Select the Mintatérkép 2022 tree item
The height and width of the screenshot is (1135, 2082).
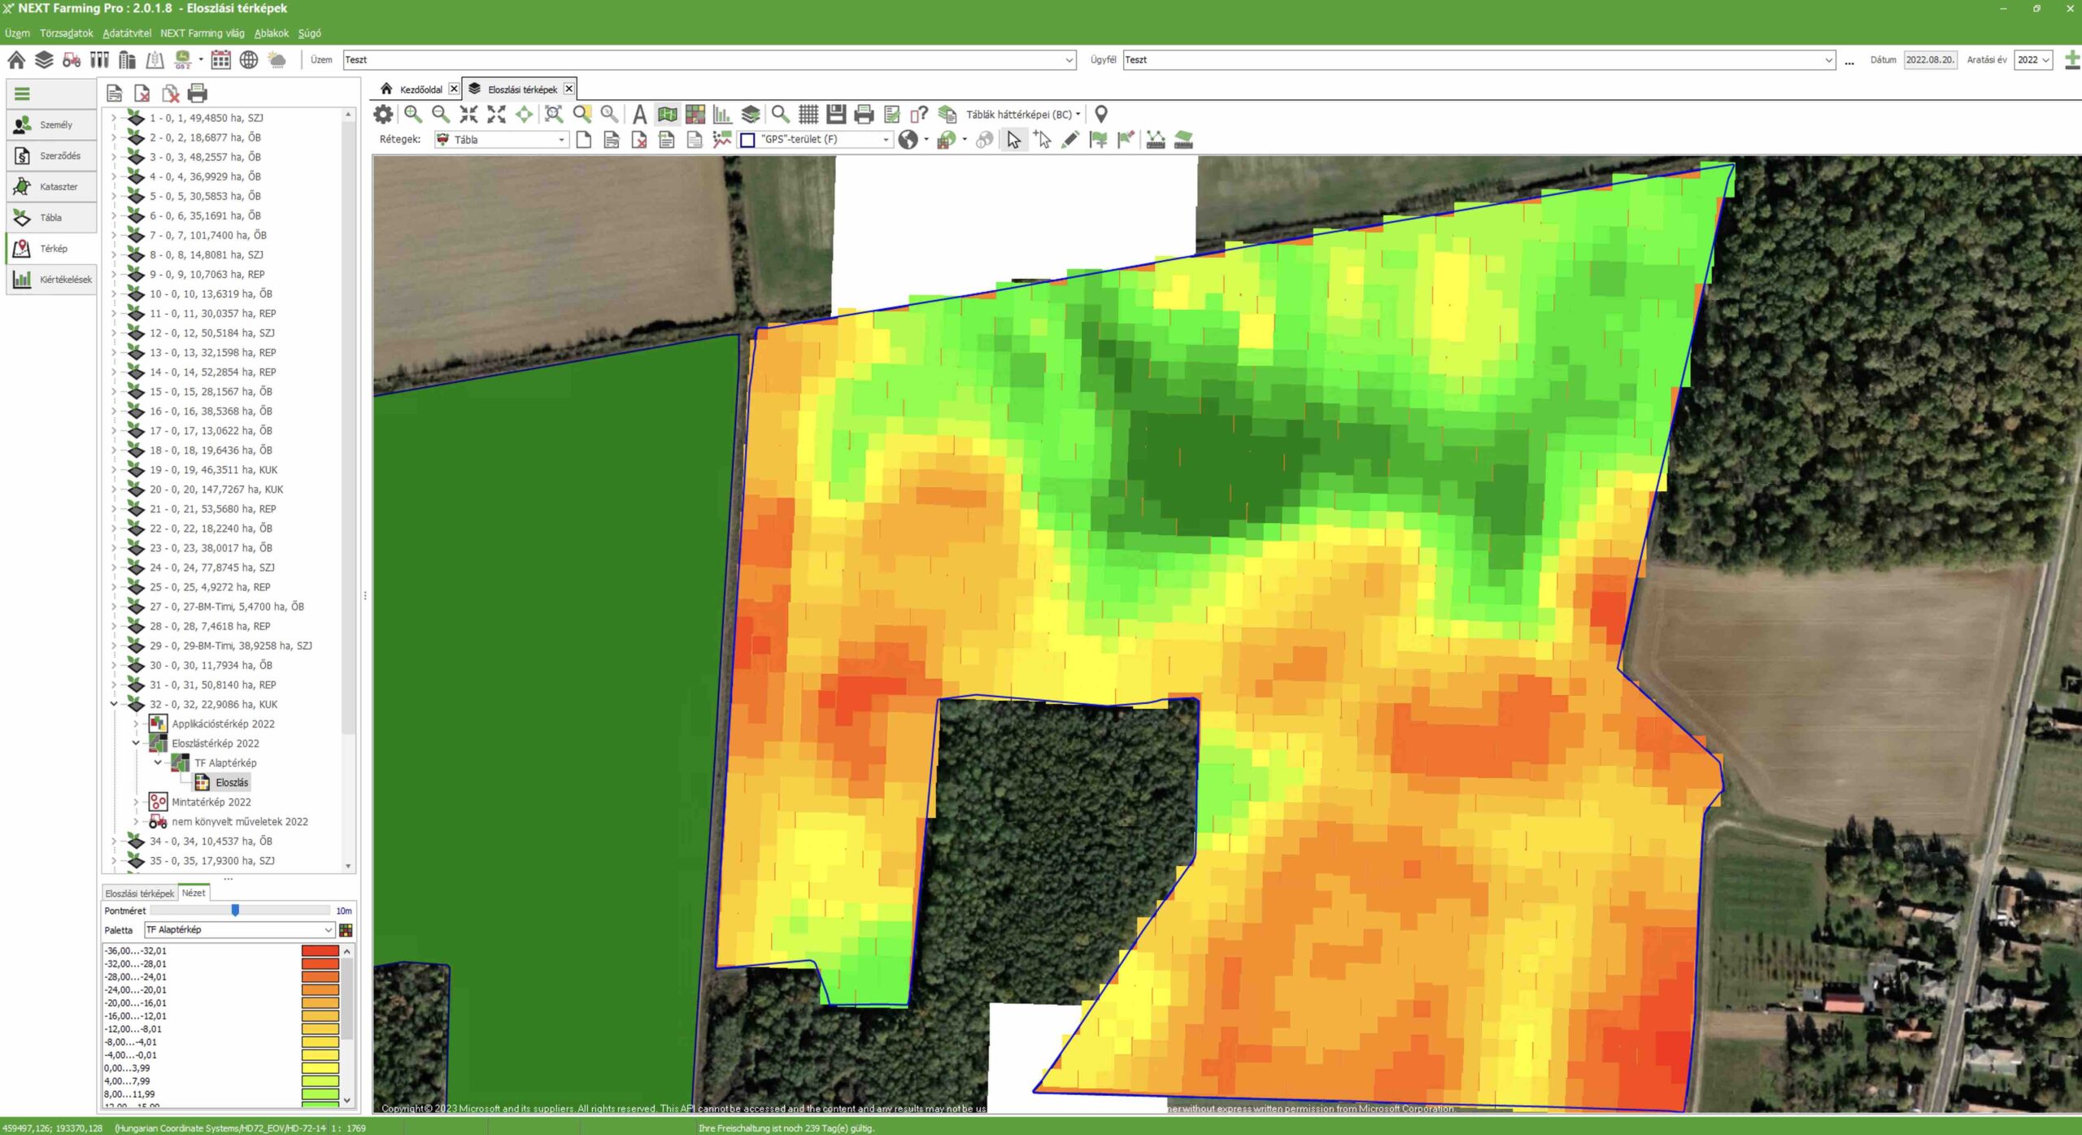coord(211,802)
